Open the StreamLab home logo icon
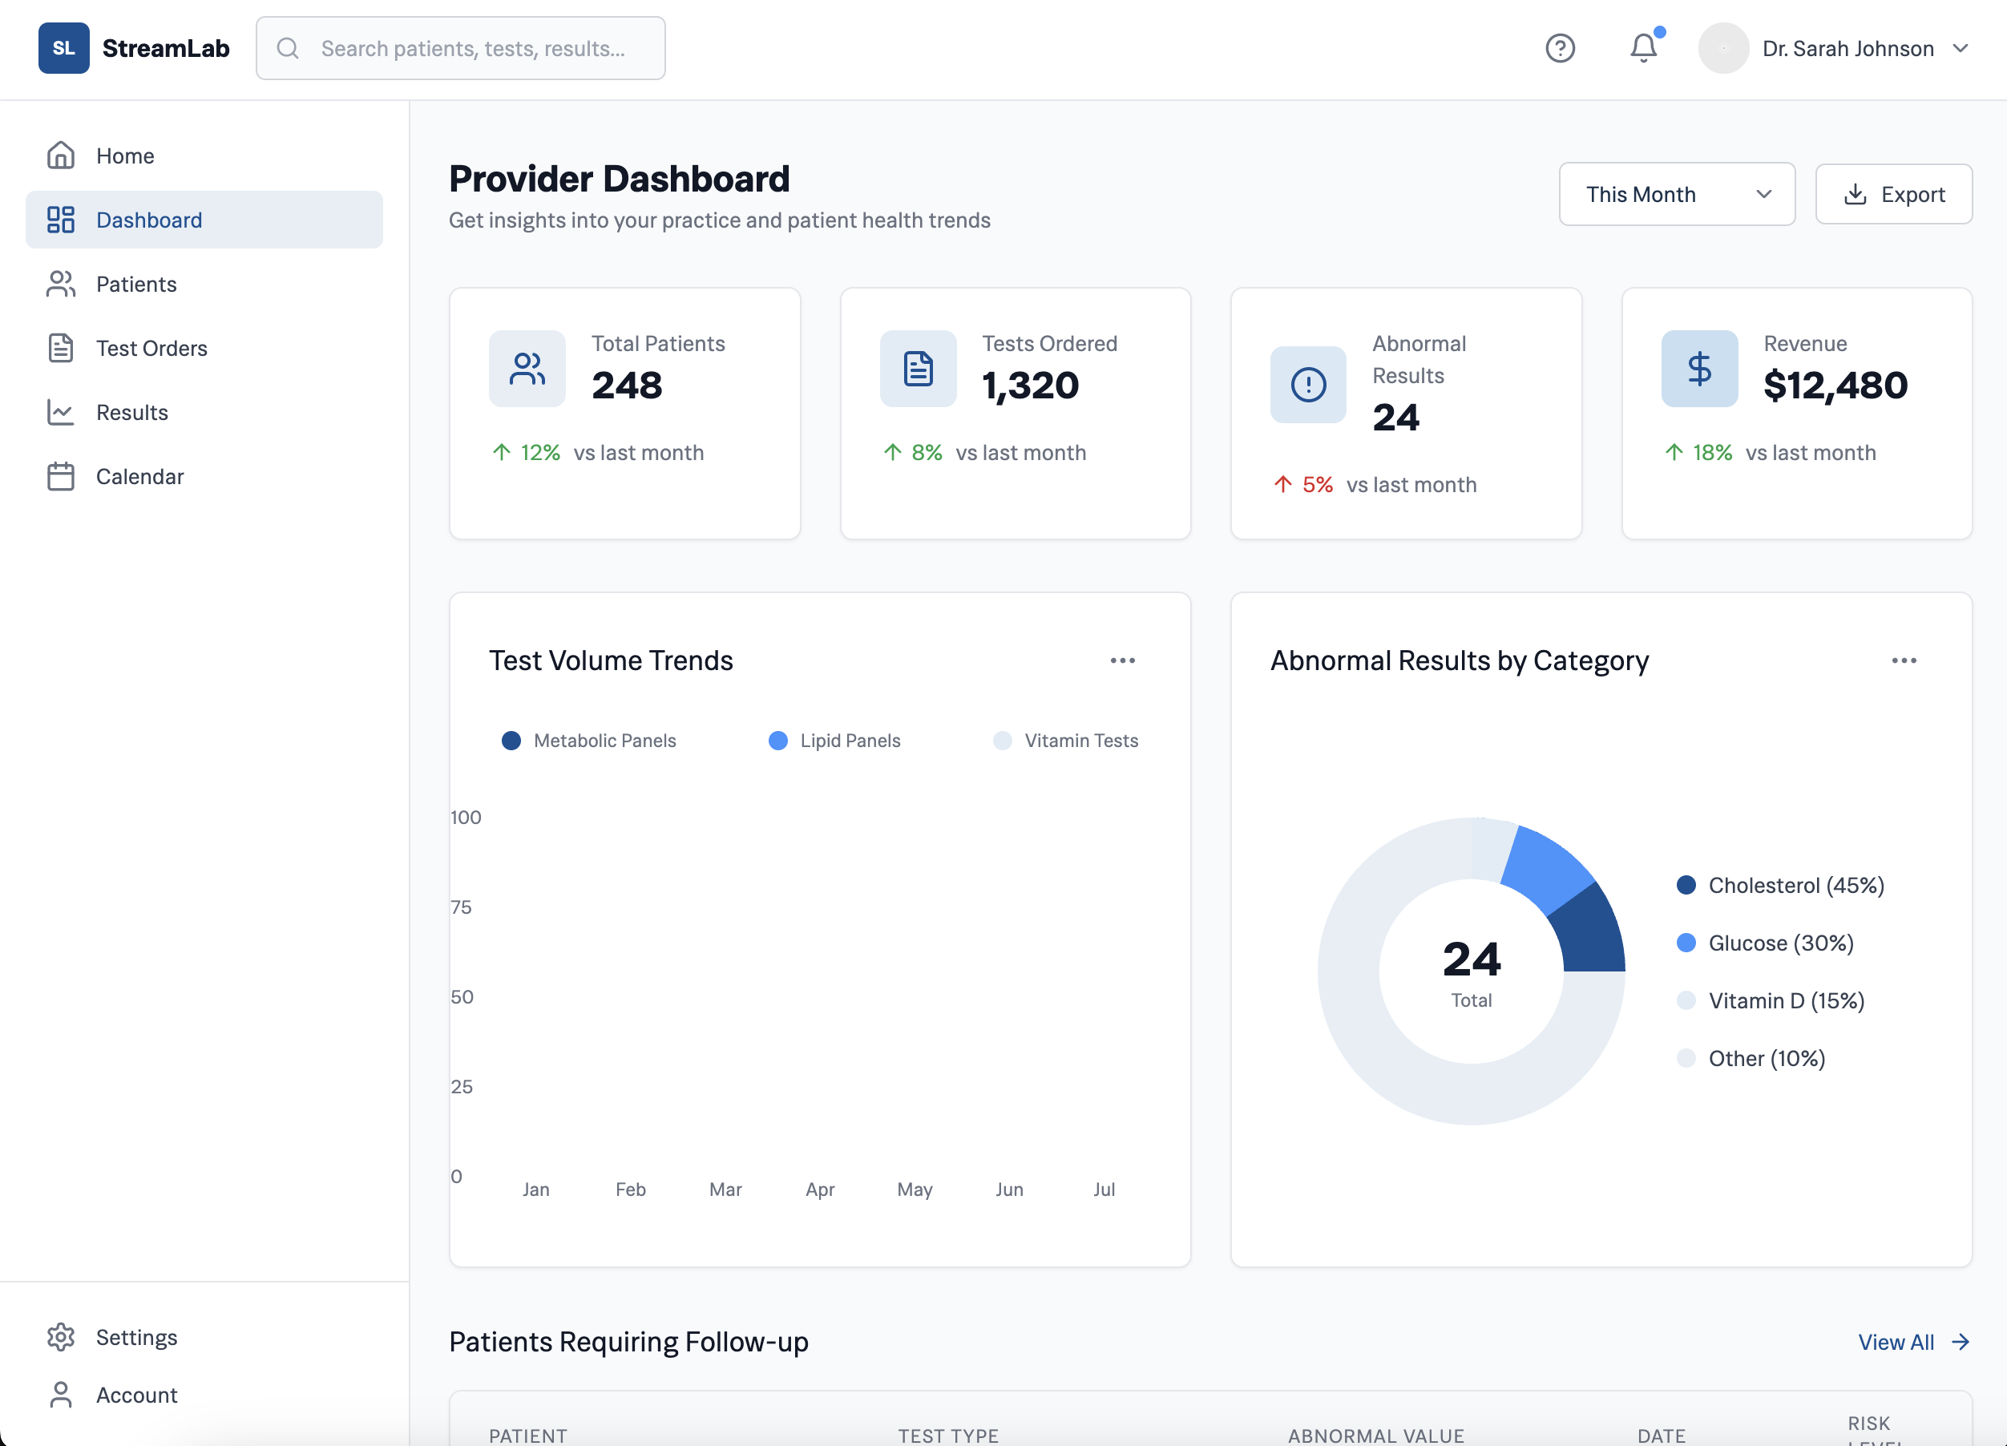2007x1446 pixels. point(63,48)
